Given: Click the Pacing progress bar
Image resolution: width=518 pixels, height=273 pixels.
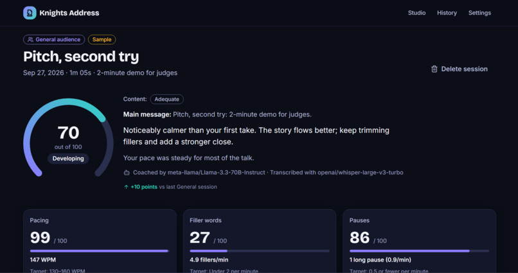Looking at the screenshot, I should [x=100, y=251].
